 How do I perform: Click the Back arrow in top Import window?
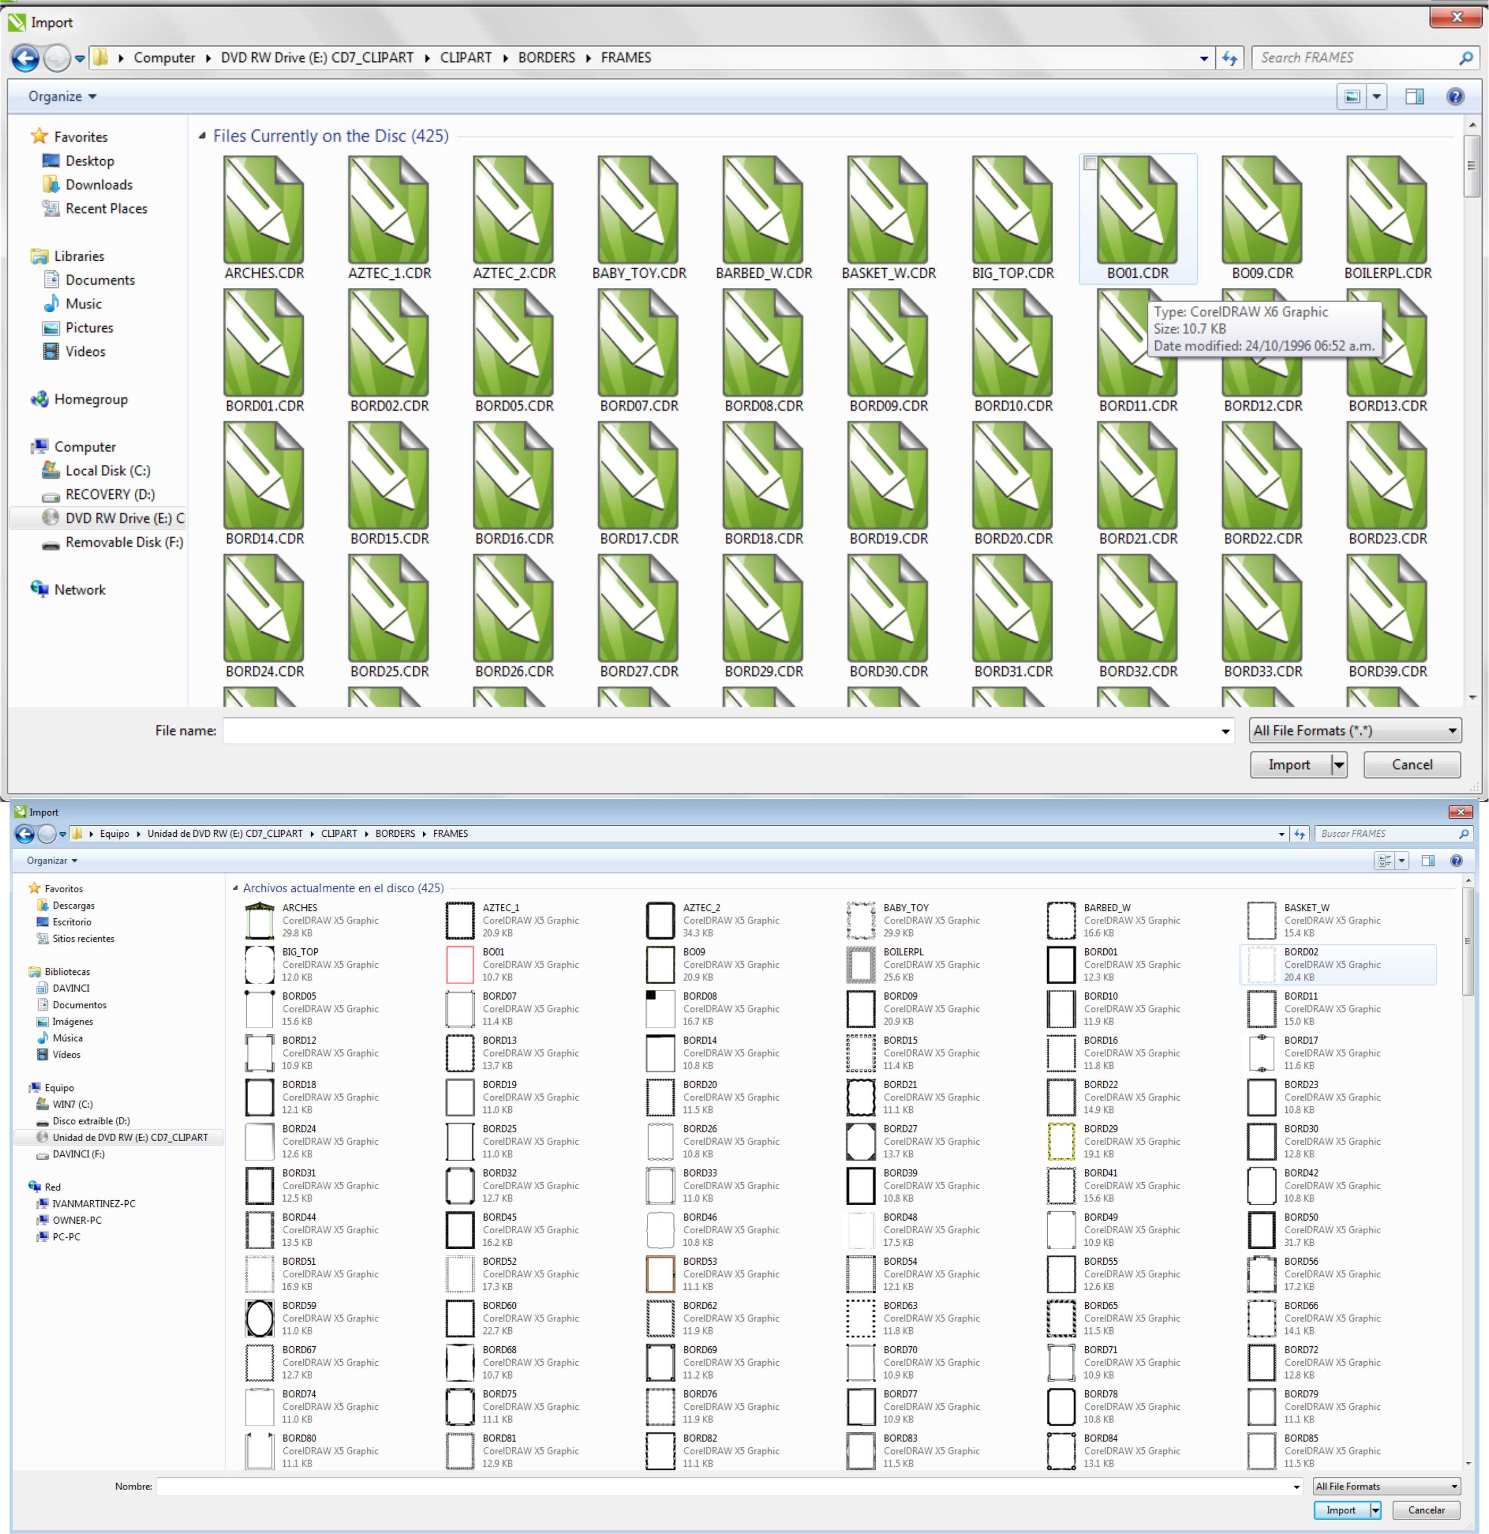pos(25,58)
